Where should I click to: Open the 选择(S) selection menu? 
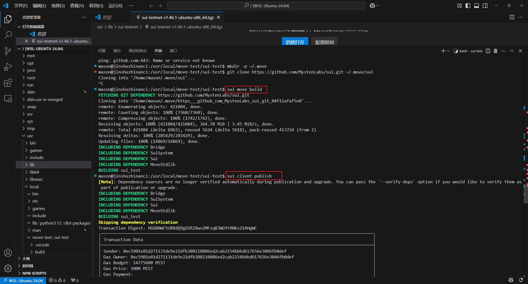(x=58, y=6)
